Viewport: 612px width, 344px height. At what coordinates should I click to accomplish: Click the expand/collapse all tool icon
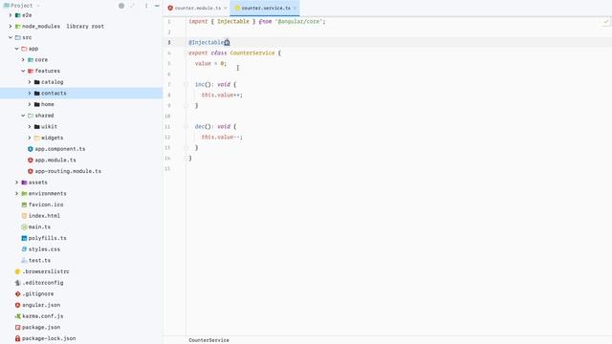(132, 6)
